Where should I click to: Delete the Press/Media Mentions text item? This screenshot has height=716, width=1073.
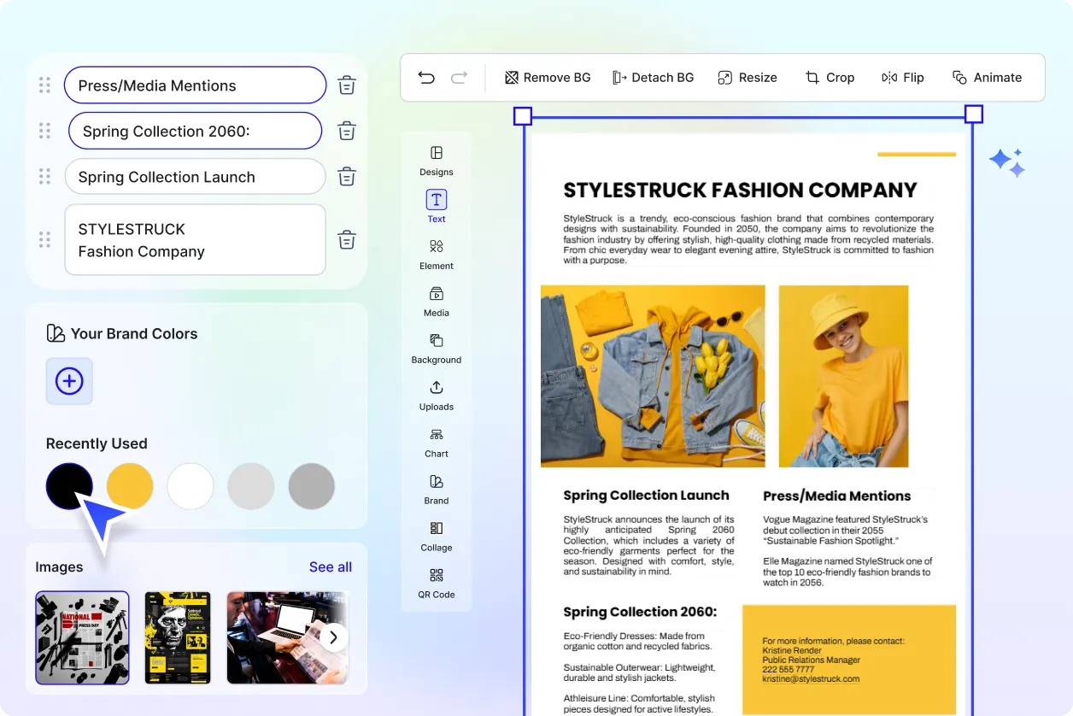(346, 85)
